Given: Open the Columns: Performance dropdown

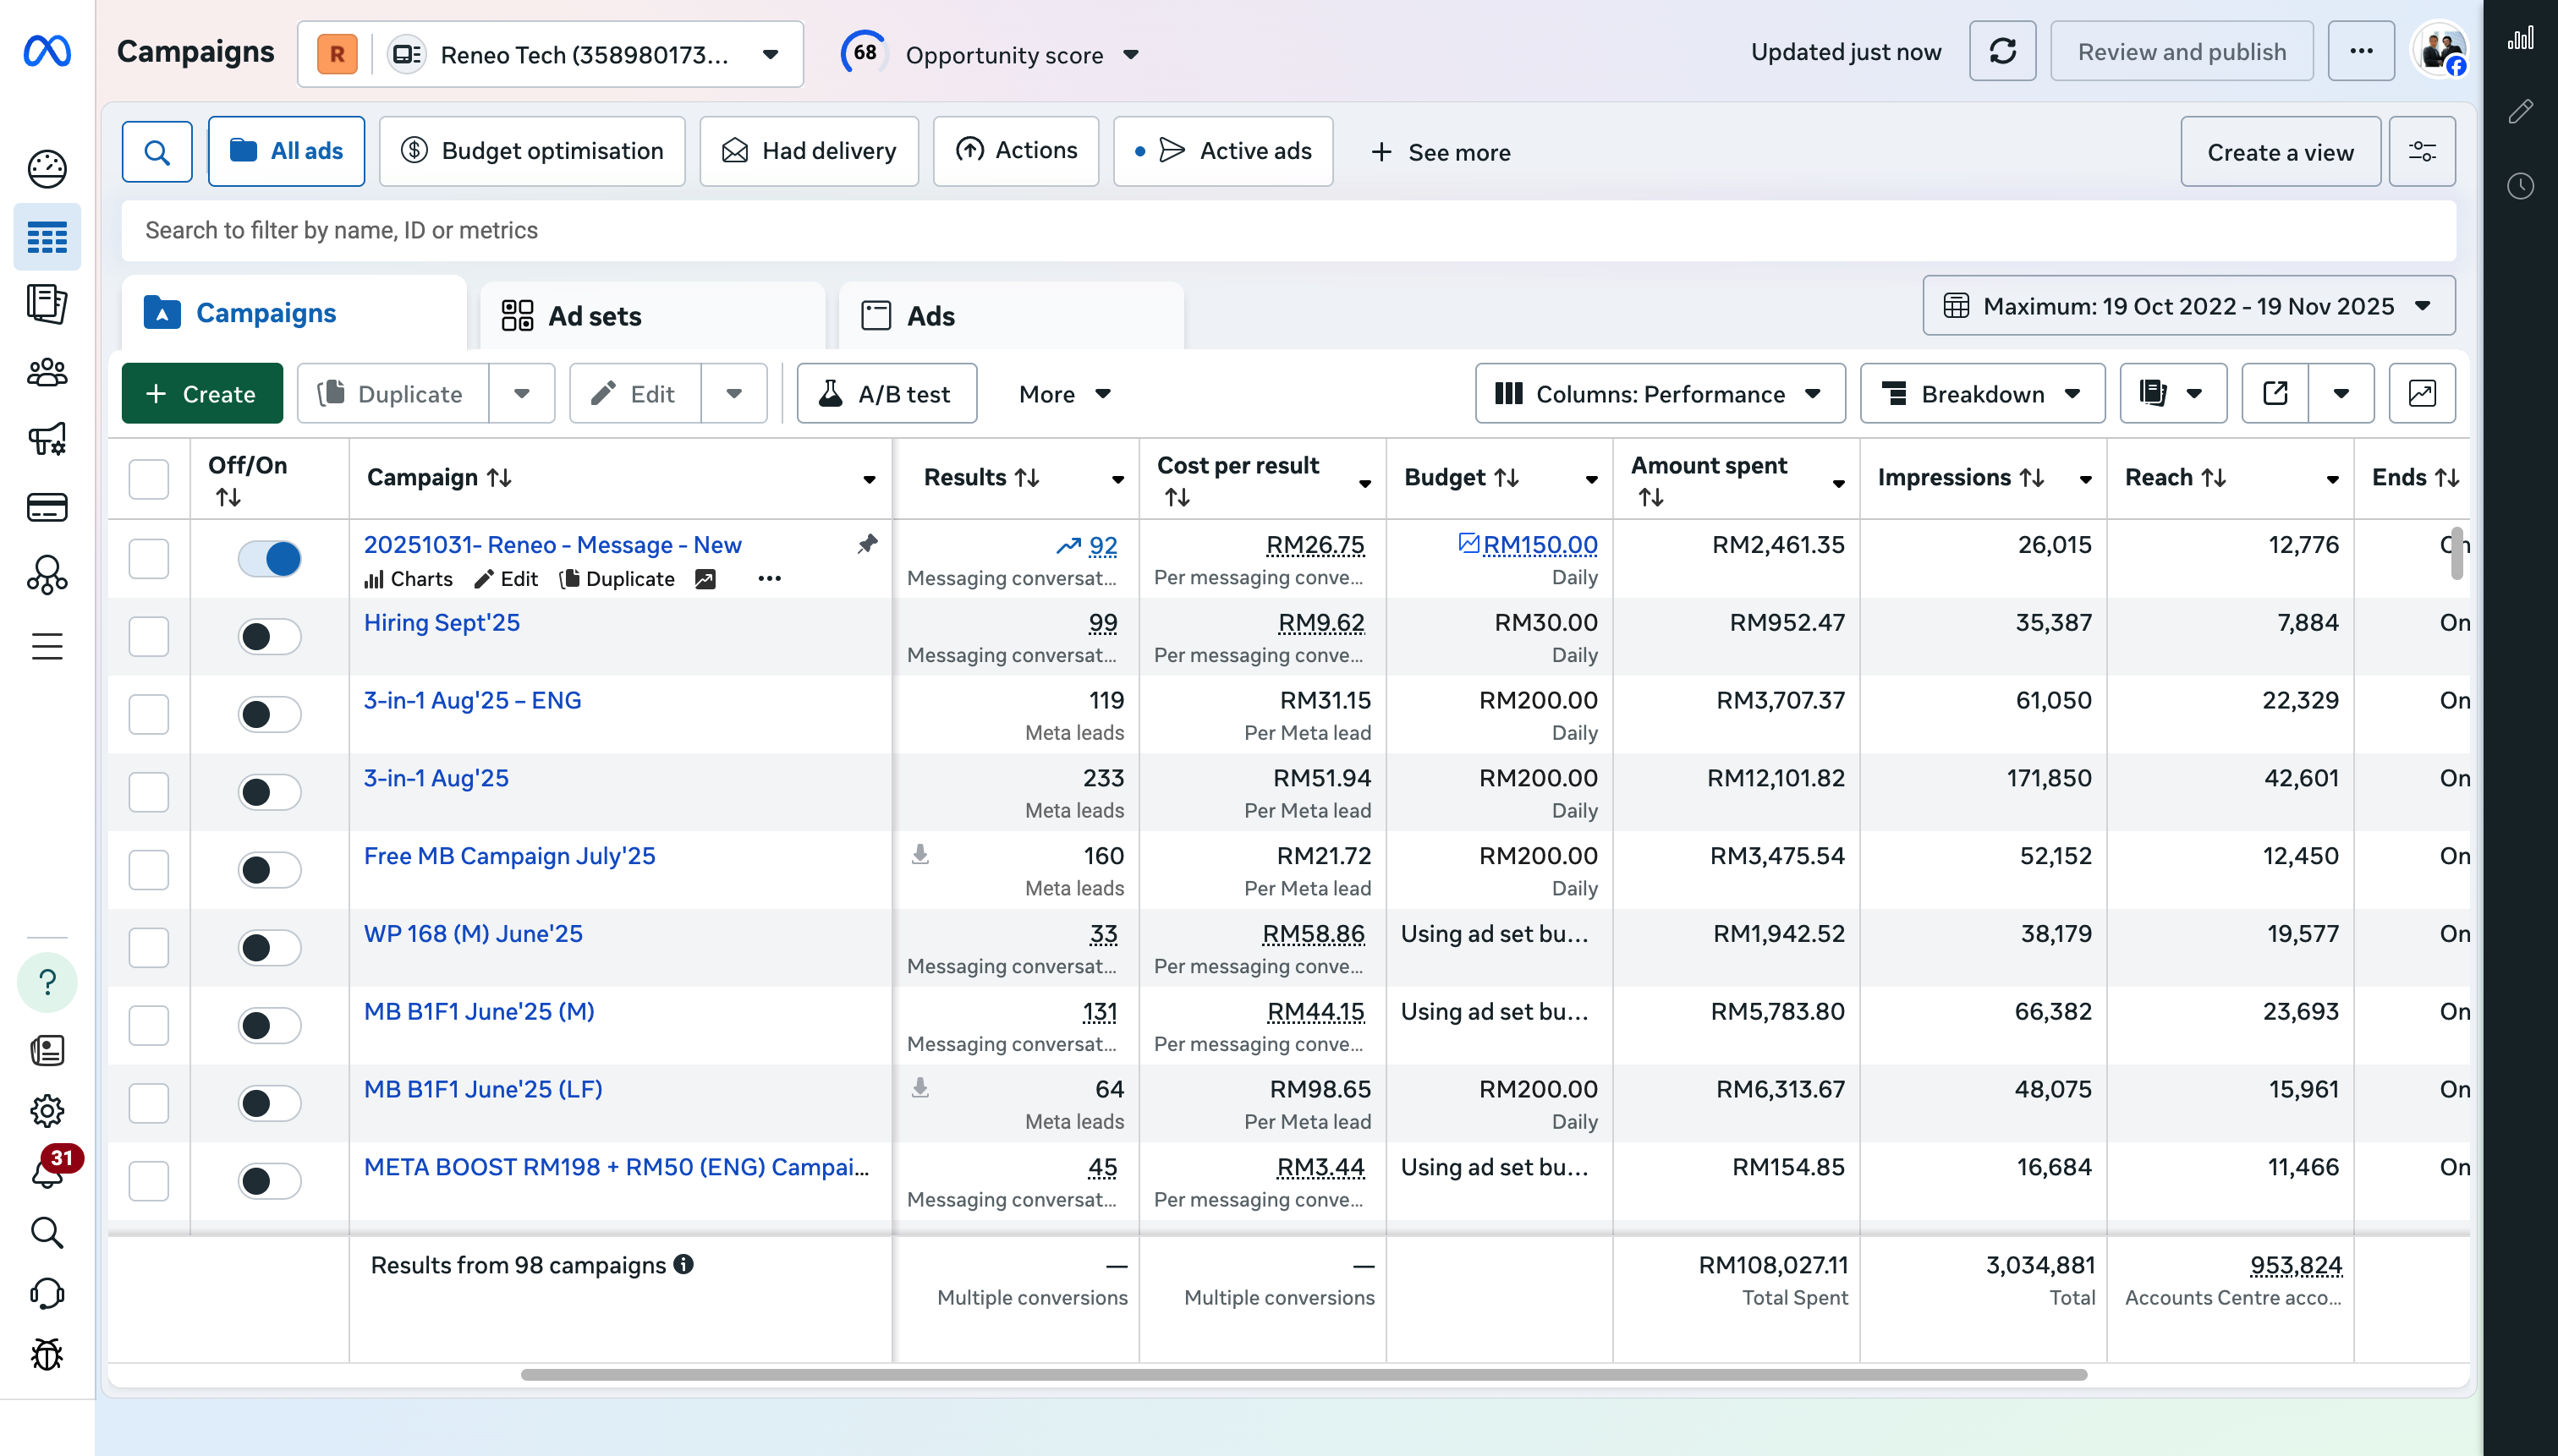Looking at the screenshot, I should 1660,393.
